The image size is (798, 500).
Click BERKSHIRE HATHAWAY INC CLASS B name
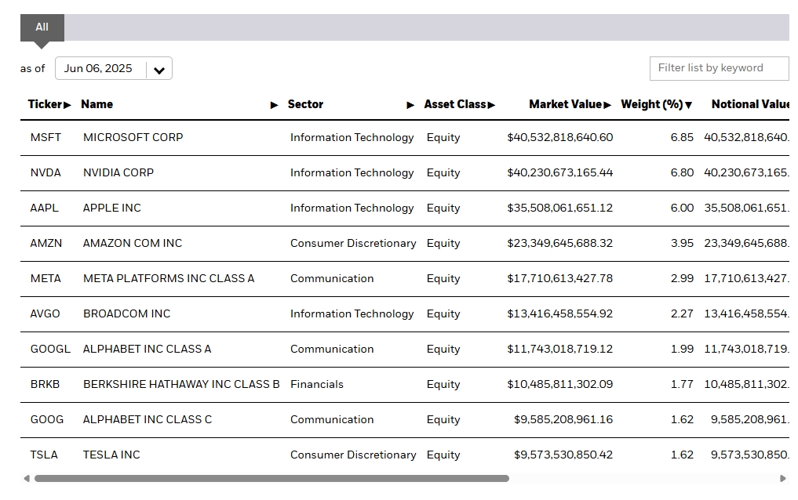(x=182, y=384)
